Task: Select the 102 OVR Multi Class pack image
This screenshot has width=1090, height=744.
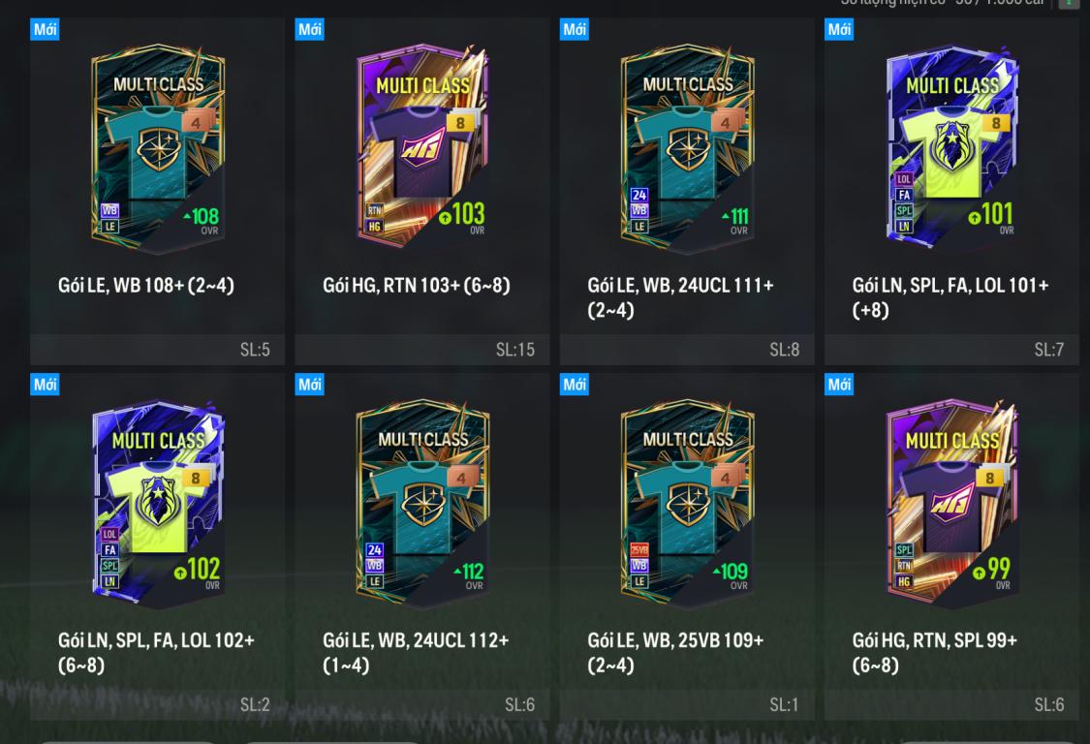Action: (158, 502)
